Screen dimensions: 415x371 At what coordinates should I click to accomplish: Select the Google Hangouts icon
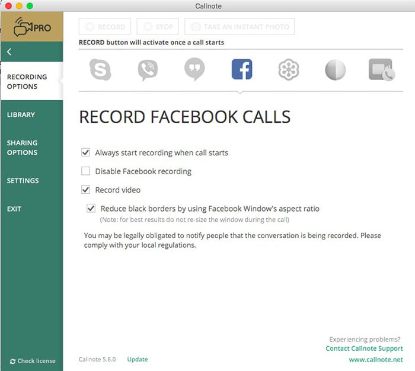coord(194,69)
